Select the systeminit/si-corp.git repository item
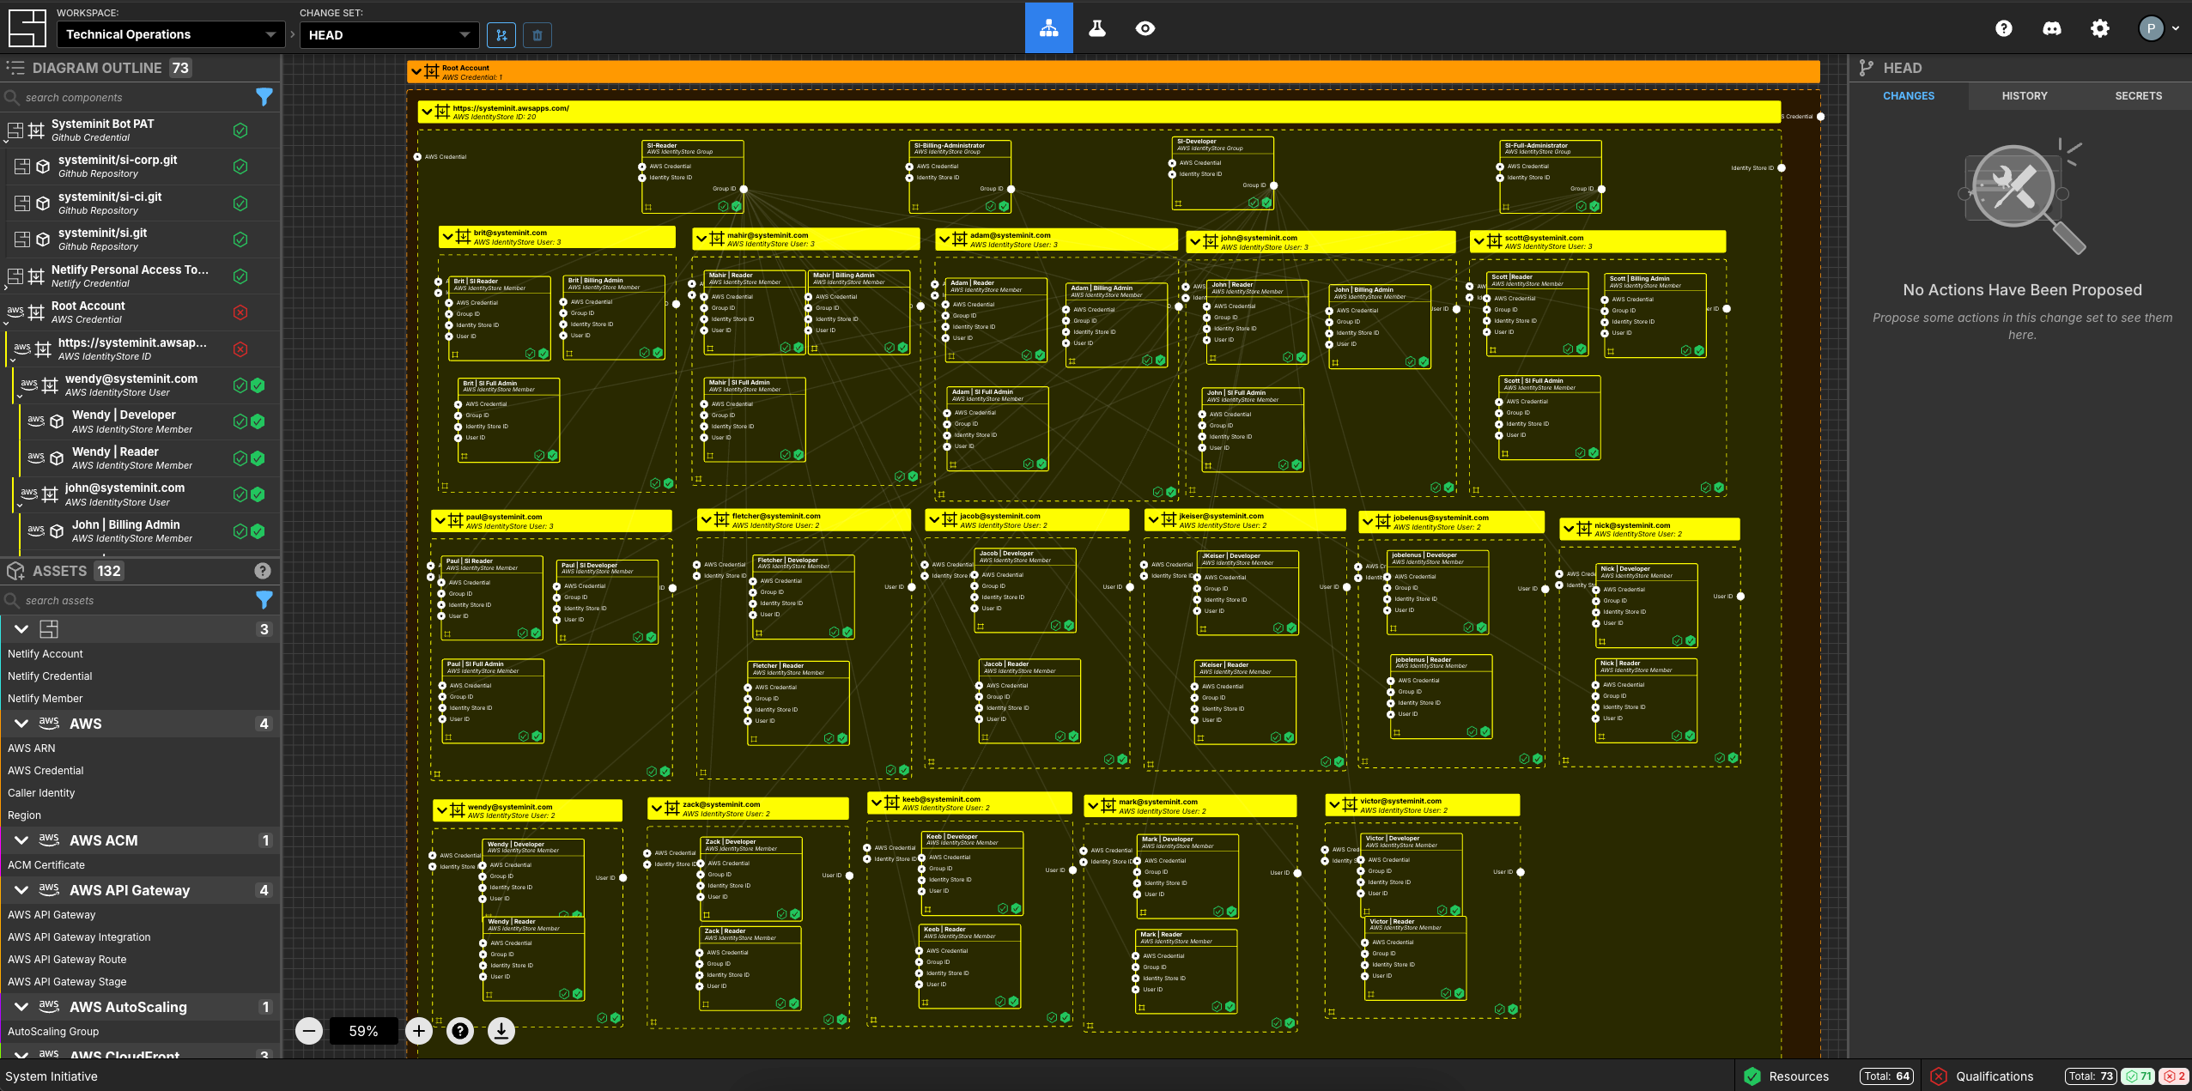This screenshot has width=2192, height=1091. click(143, 167)
